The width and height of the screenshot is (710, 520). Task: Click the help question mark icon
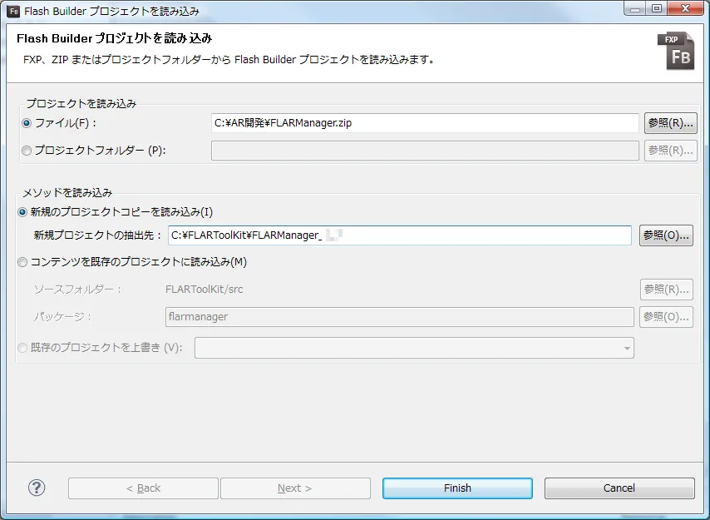pos(37,488)
